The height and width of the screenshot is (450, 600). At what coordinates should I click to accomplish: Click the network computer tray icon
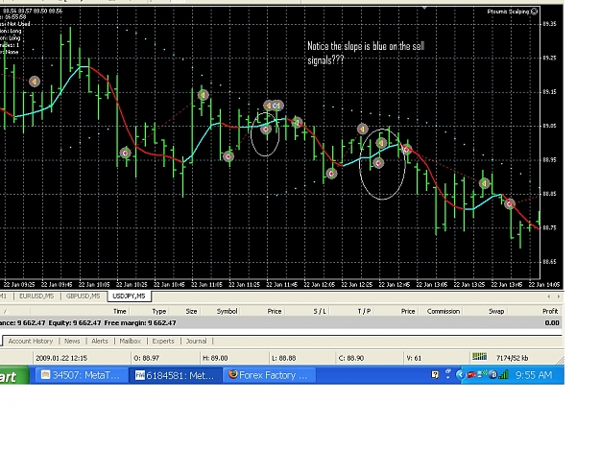(482, 374)
